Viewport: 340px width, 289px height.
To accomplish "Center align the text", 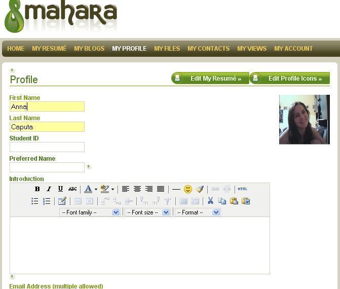I will click(137, 189).
